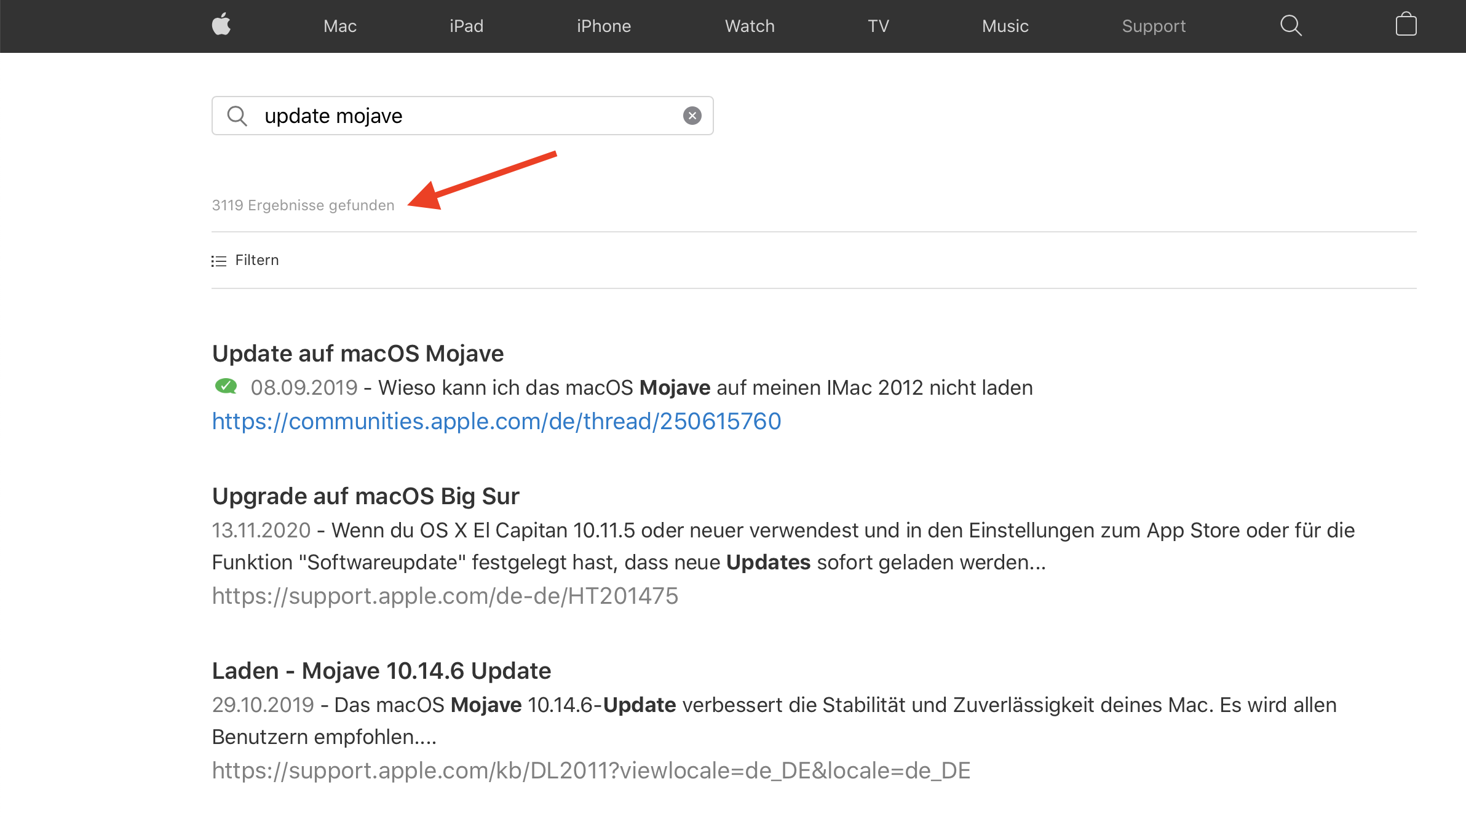Go to Support navigation item
The width and height of the screenshot is (1466, 819).
[1154, 26]
